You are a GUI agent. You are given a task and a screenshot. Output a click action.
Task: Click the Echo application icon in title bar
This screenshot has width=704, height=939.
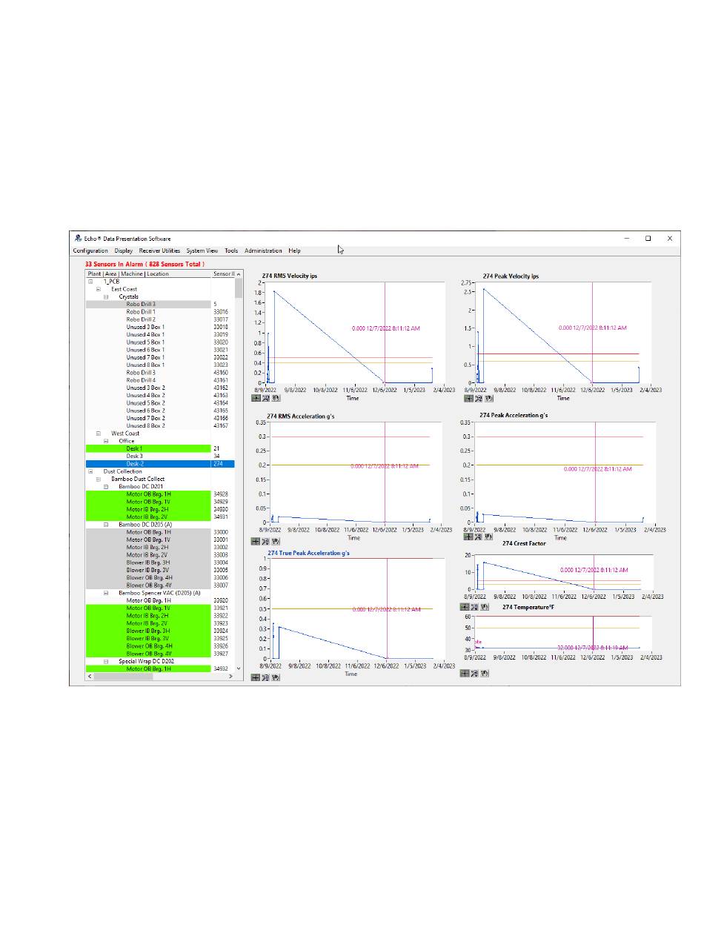(78, 239)
